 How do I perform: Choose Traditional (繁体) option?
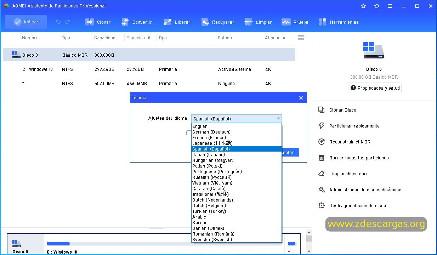pyautogui.click(x=237, y=194)
